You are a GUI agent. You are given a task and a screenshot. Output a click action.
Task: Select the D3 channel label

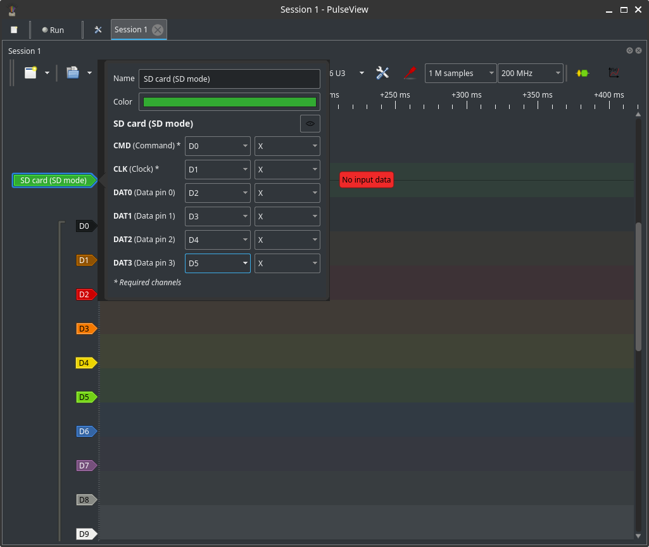(85, 329)
